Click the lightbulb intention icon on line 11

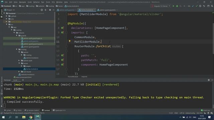70,41
